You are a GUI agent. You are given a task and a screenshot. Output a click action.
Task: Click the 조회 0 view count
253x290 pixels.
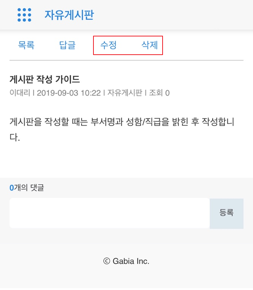159,93
